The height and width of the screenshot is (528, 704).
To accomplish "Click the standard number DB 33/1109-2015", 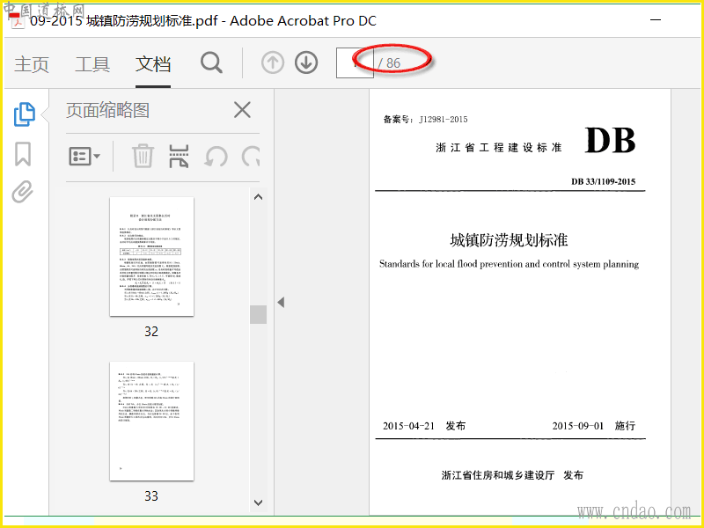I will (603, 181).
